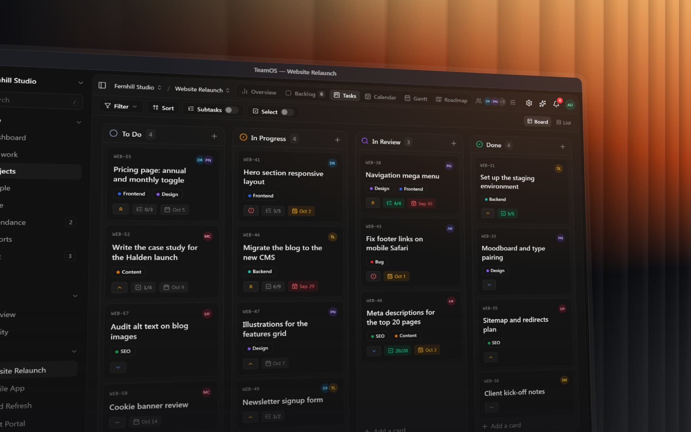This screenshot has width=691, height=432.
Task: Click low priority chevron on WEB-57 card
Action: (x=118, y=367)
